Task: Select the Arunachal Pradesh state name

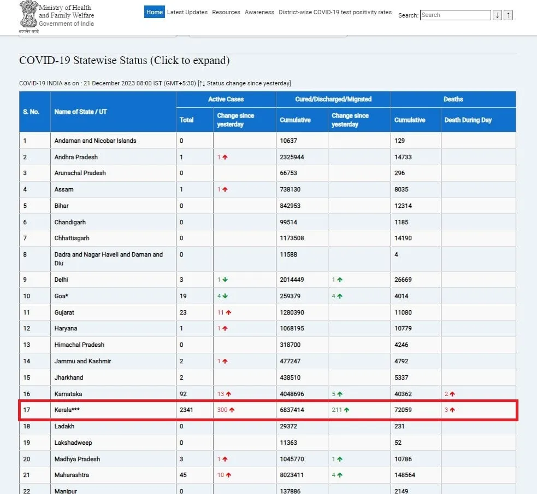Action: pyautogui.click(x=80, y=173)
